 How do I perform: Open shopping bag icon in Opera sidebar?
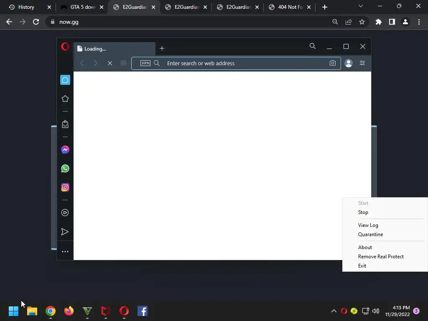(x=65, y=124)
